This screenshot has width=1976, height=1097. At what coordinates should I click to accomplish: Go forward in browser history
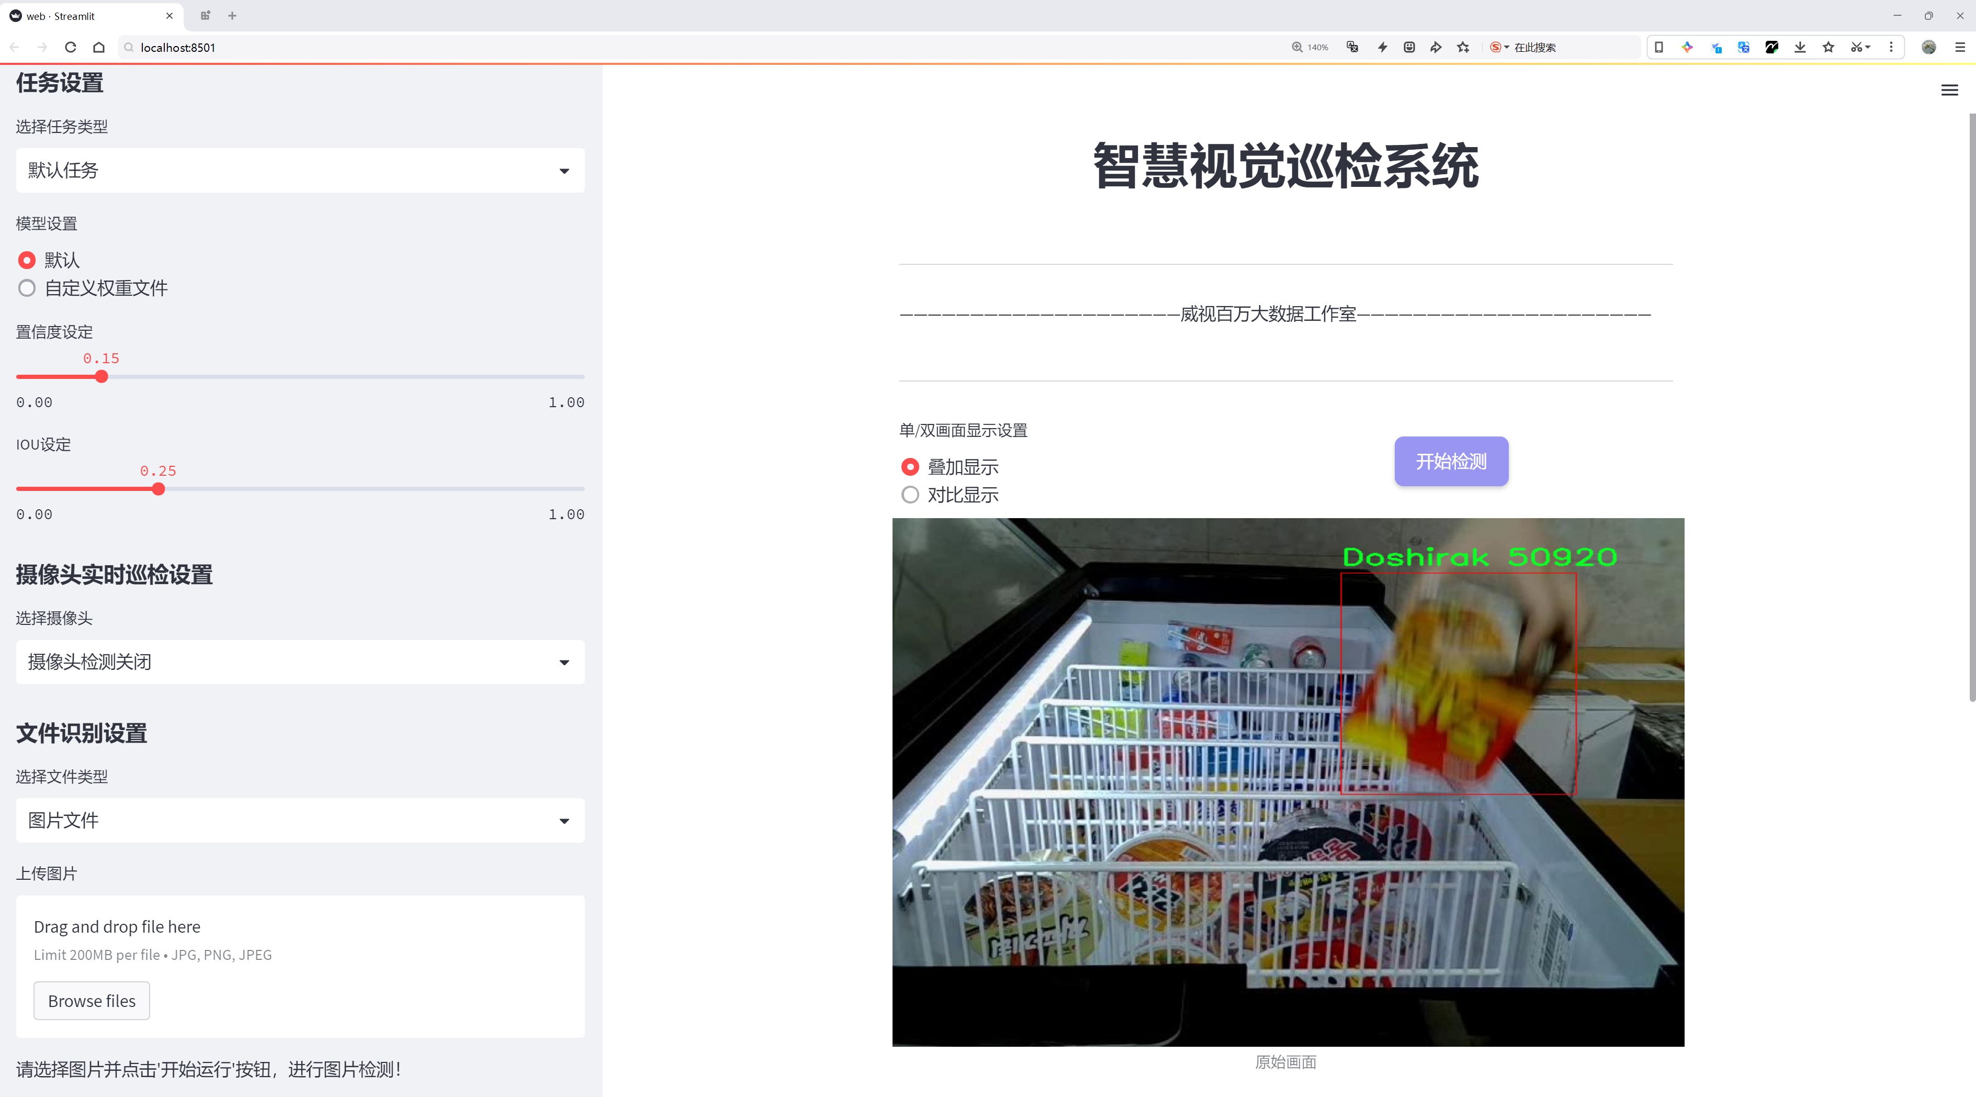click(x=42, y=47)
